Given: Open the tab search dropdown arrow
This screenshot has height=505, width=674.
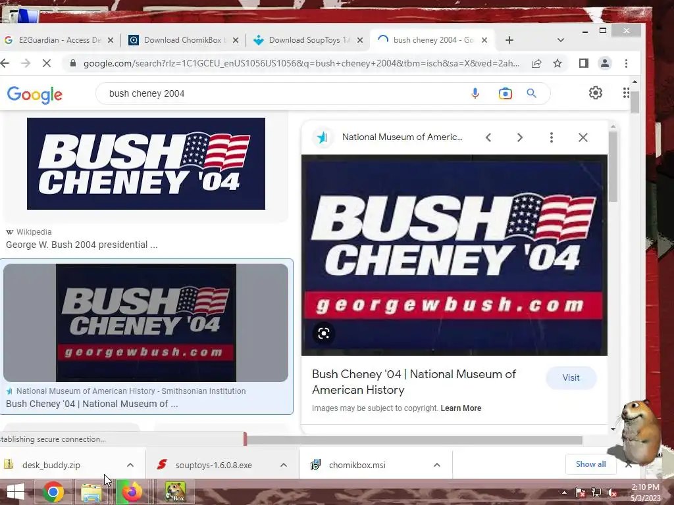Looking at the screenshot, I should click(x=561, y=40).
